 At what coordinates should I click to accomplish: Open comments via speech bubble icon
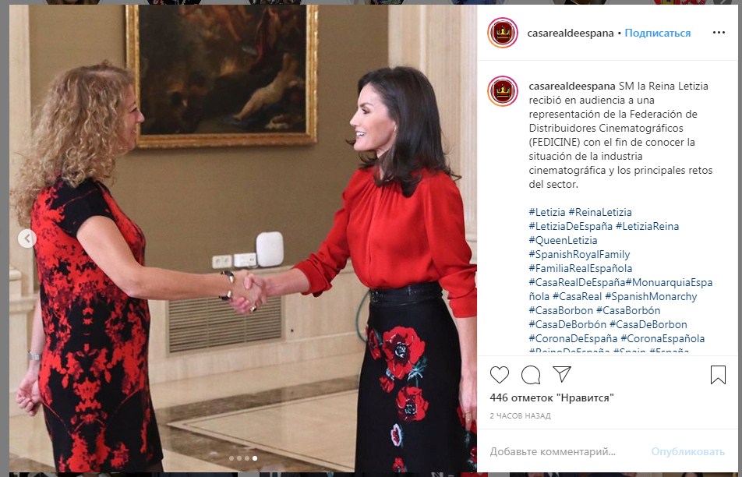coord(531,375)
